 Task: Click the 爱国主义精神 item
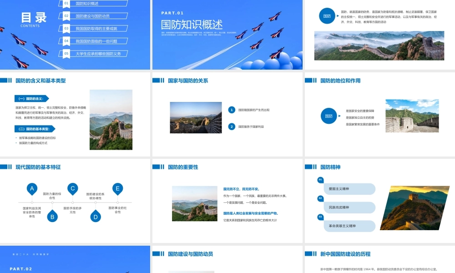tap(349, 189)
